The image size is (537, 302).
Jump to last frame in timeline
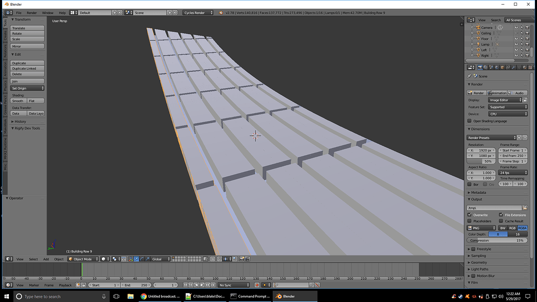(213, 285)
